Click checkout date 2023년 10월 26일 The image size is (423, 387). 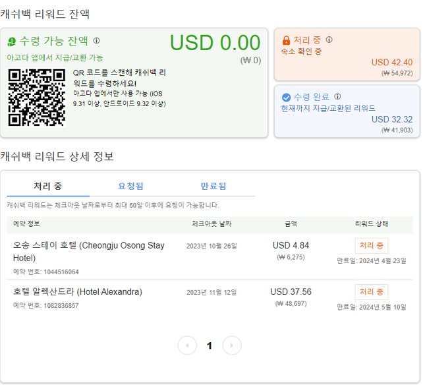coord(211,246)
